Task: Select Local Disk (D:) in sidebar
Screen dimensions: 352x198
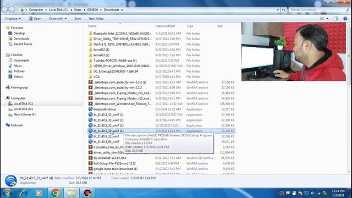Action: pos(23,109)
